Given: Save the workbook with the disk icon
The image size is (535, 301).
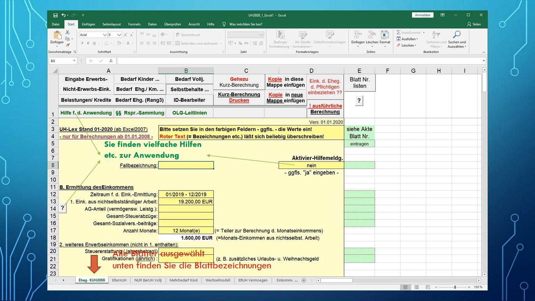Looking at the screenshot, I should [x=55, y=15].
